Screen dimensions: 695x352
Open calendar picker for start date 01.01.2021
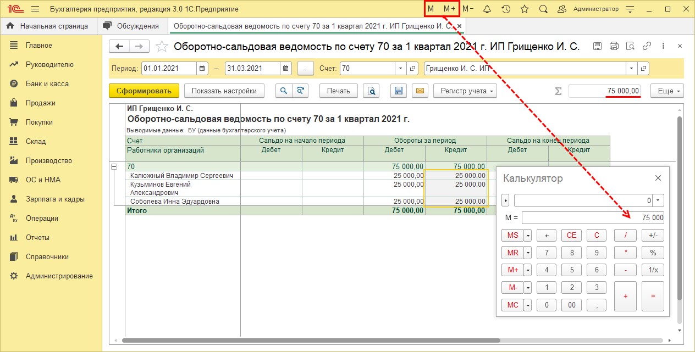(203, 69)
